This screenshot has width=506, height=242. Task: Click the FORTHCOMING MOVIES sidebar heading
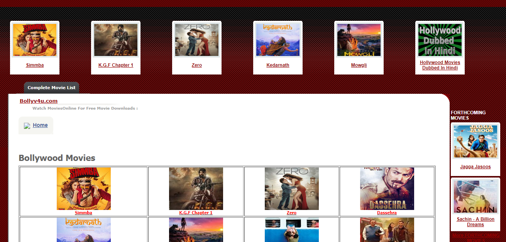click(x=468, y=115)
